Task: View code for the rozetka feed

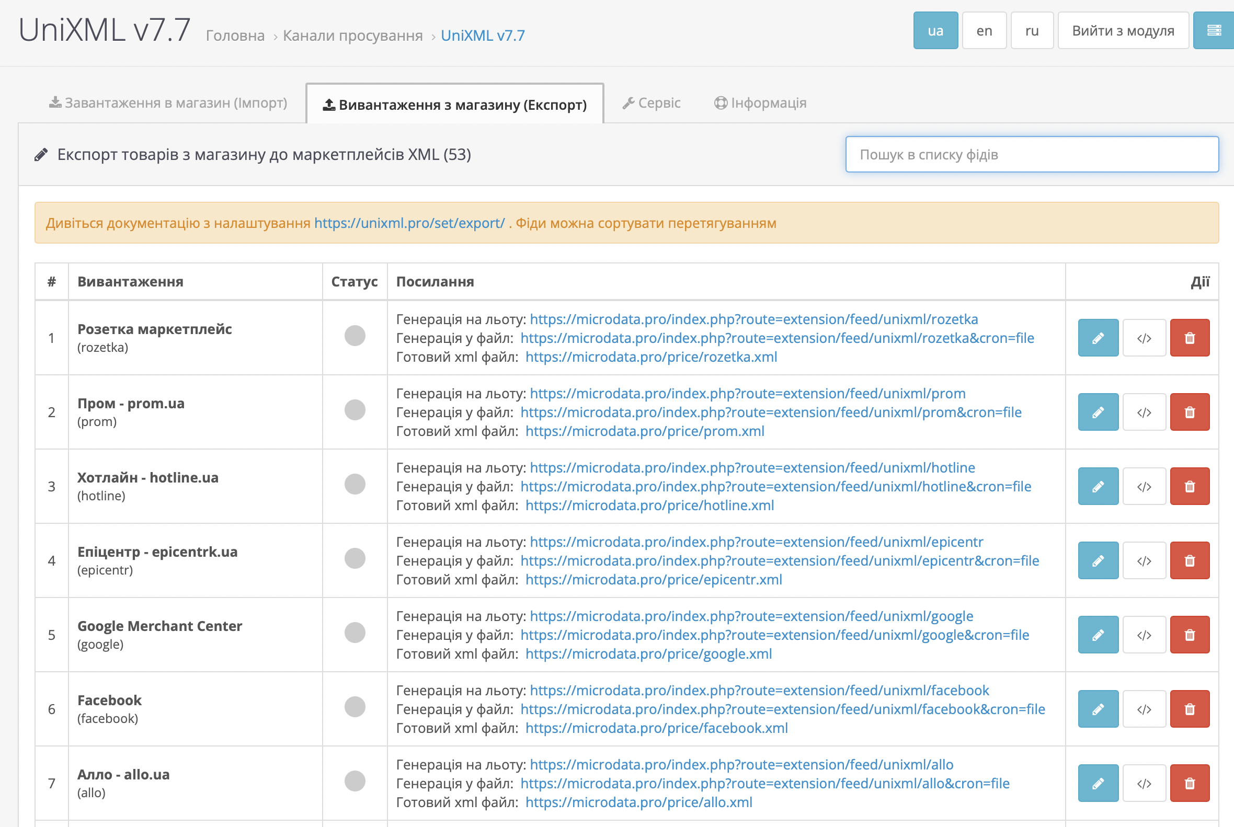Action: (1144, 338)
